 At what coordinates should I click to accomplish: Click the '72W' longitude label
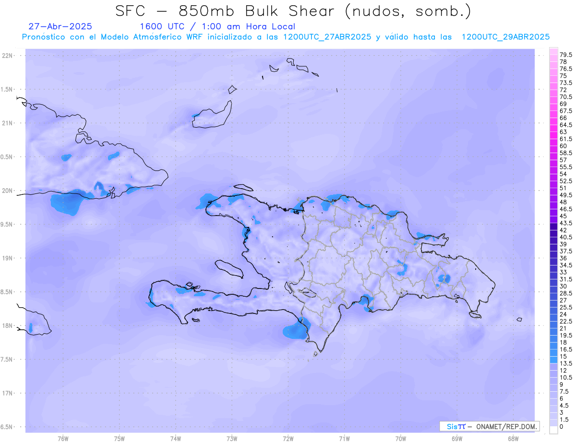pyautogui.click(x=288, y=439)
